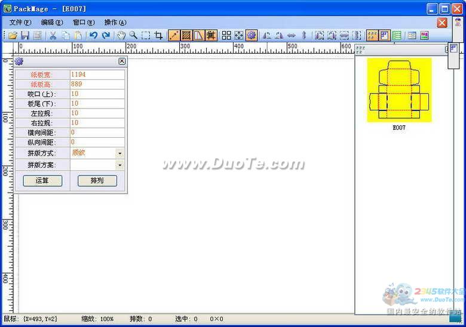Click the 横向间距 value field
Viewport: 466px width, 327px height.
pyautogui.click(x=97, y=132)
